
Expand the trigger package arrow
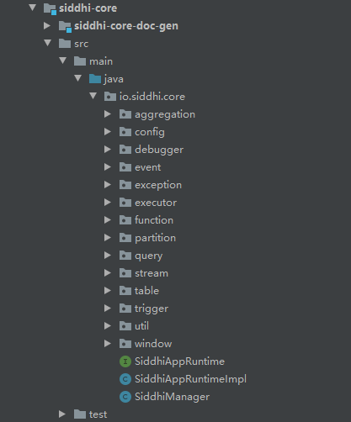coord(108,308)
